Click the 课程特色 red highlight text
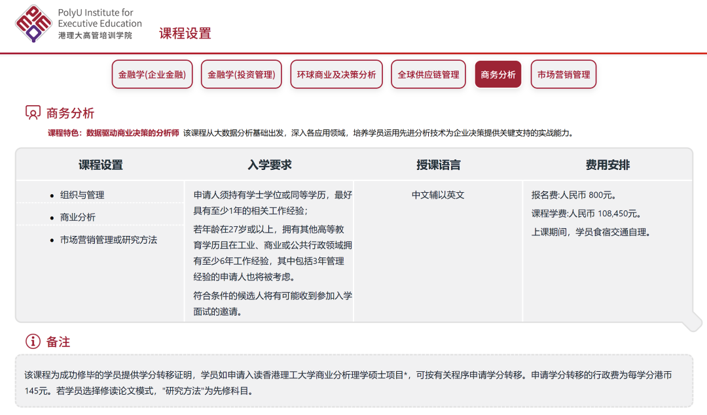 coord(113,133)
